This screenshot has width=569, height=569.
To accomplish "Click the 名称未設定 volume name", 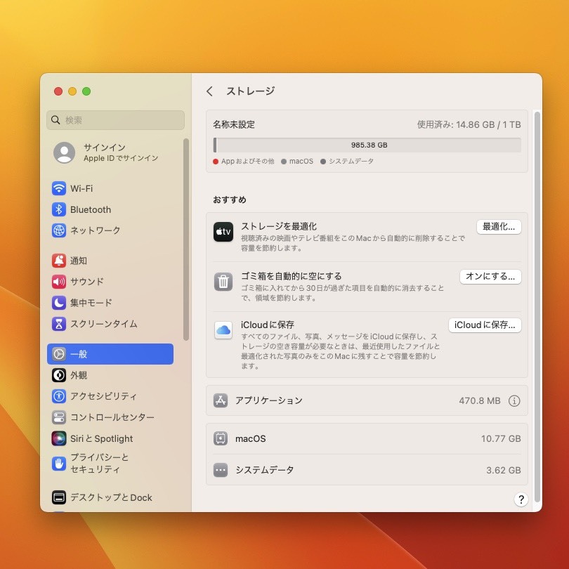I will tap(234, 125).
